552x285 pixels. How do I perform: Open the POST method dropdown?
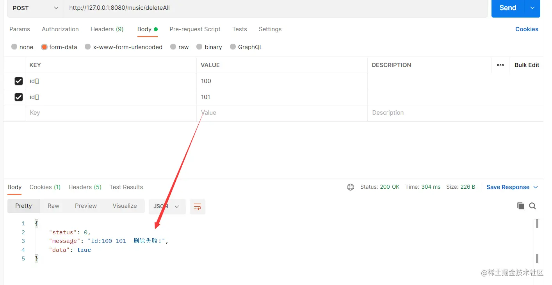tap(36, 8)
